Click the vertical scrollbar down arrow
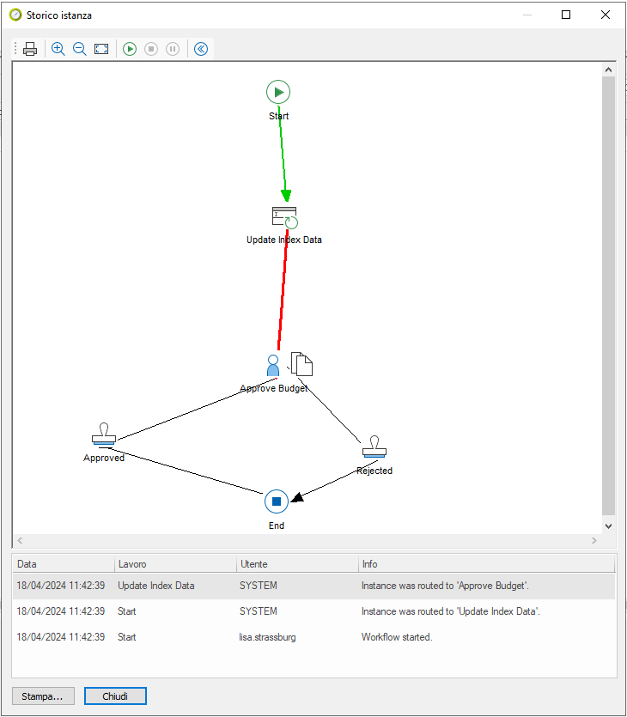Screen dimensions: 627x717 (608, 526)
